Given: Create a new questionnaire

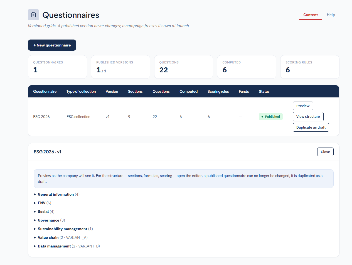Looking at the screenshot, I should click(x=52, y=45).
